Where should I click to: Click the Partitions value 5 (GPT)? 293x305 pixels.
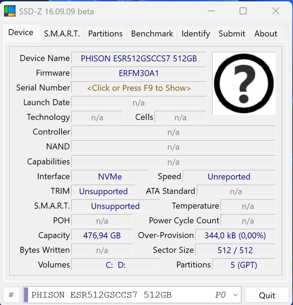pyautogui.click(x=243, y=265)
